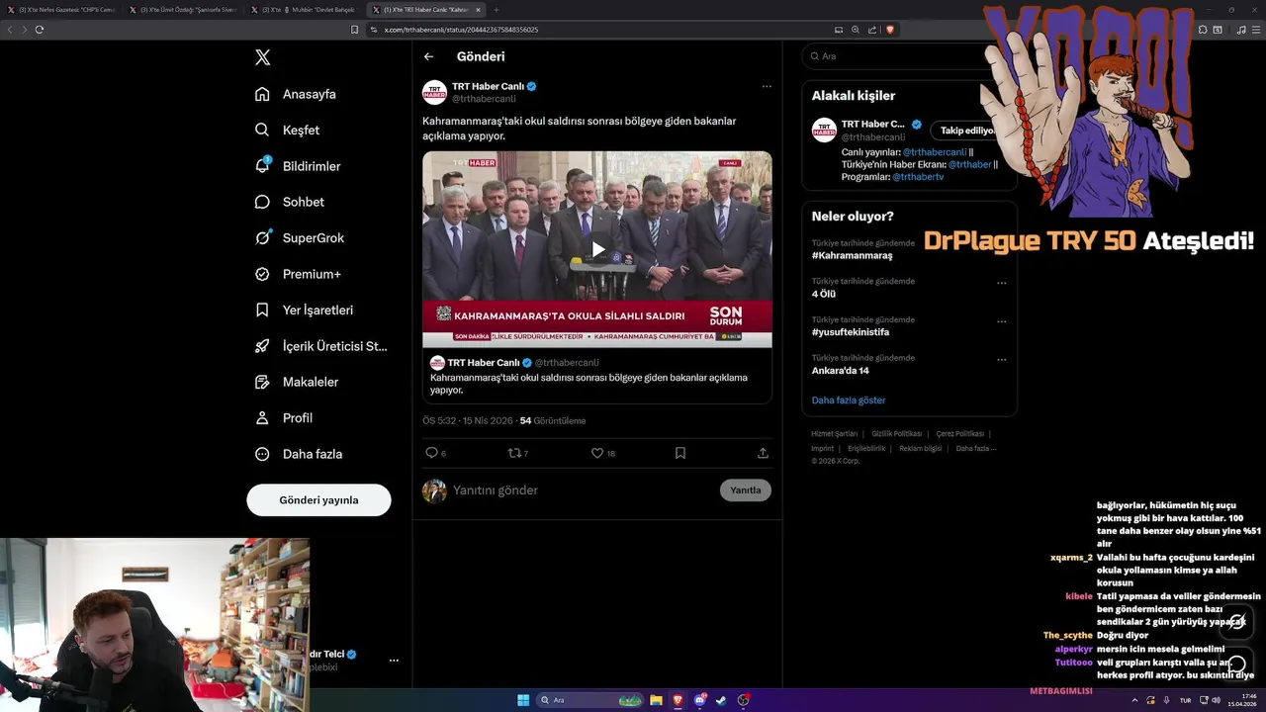Click the Yanıtını gönder reply field
Viewport: 1266px width, 712px height.
[582, 490]
